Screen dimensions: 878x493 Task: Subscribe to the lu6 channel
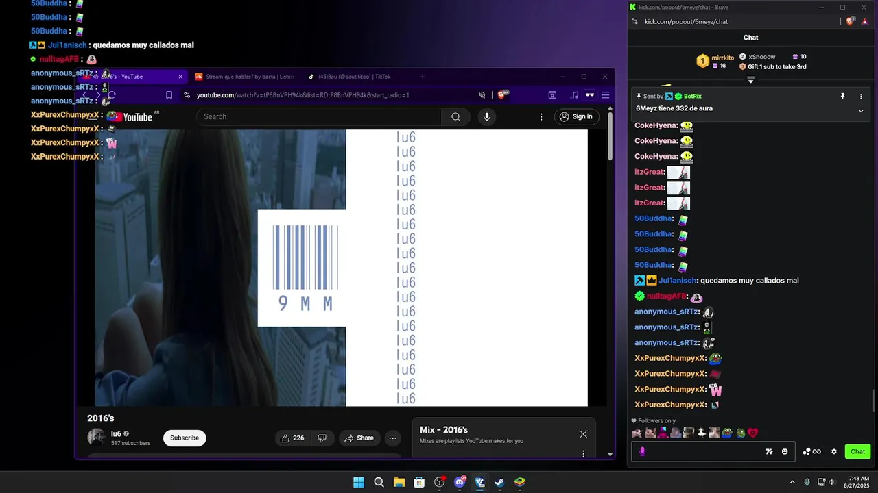click(x=185, y=438)
